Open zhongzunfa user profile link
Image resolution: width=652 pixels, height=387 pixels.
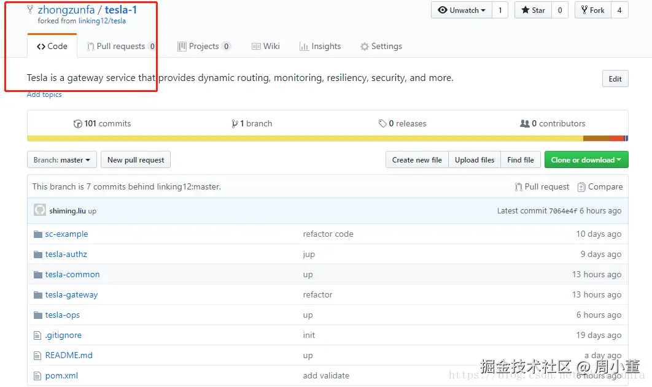[x=66, y=10]
